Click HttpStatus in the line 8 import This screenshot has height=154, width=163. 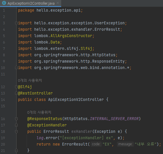(104, 55)
